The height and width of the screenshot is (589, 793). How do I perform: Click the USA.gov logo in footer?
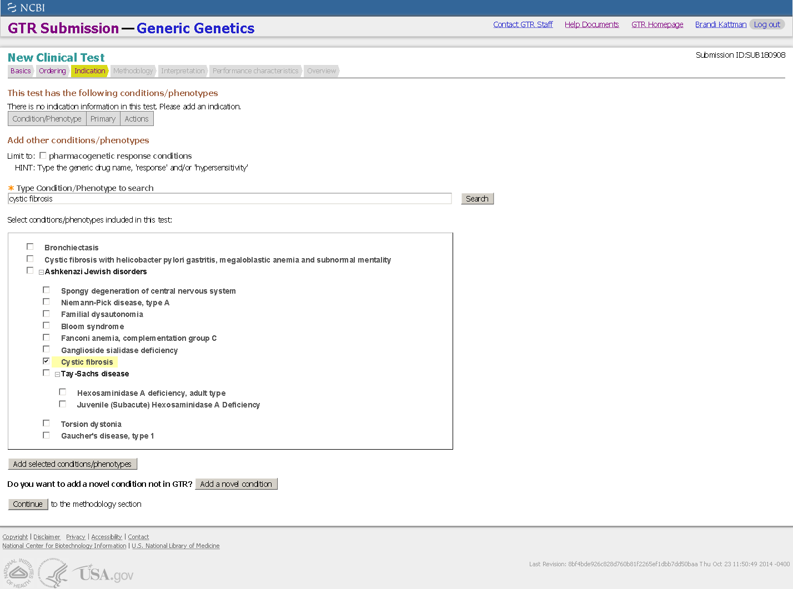click(103, 573)
